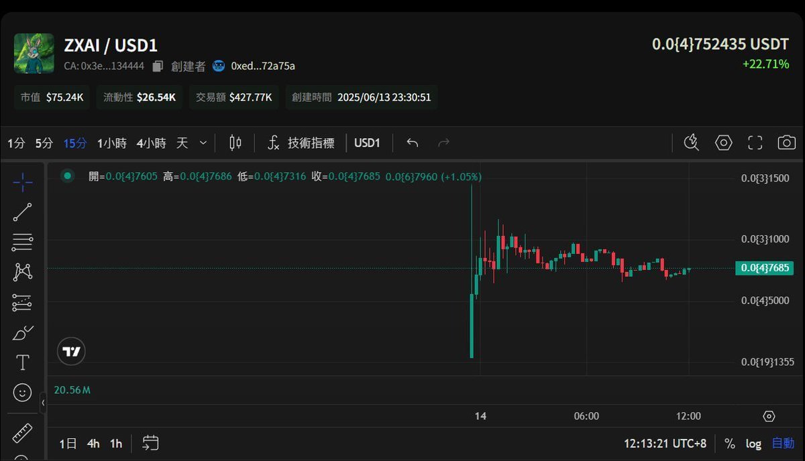Switch to 5分 interval

[44, 143]
